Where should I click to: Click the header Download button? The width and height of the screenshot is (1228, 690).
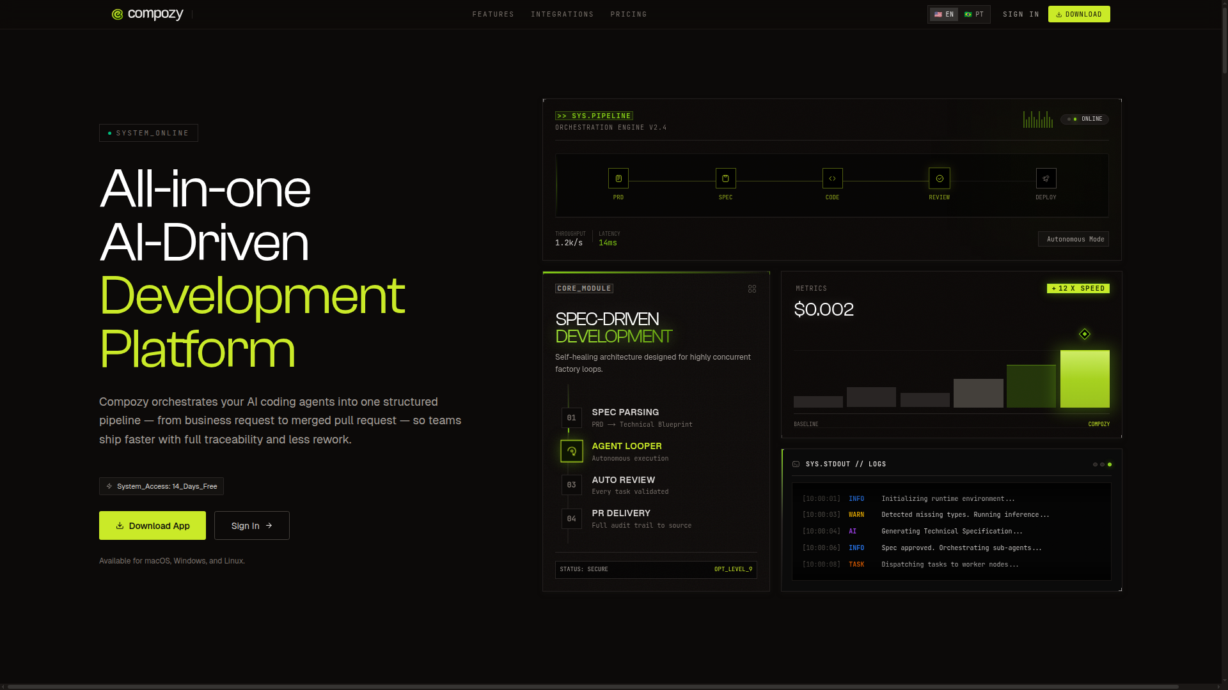pos(1079,14)
